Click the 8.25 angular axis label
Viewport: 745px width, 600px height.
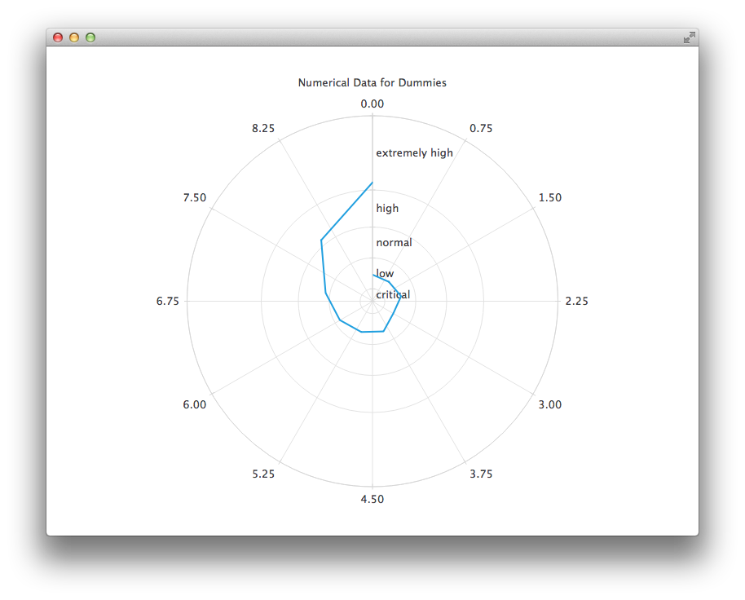point(263,128)
